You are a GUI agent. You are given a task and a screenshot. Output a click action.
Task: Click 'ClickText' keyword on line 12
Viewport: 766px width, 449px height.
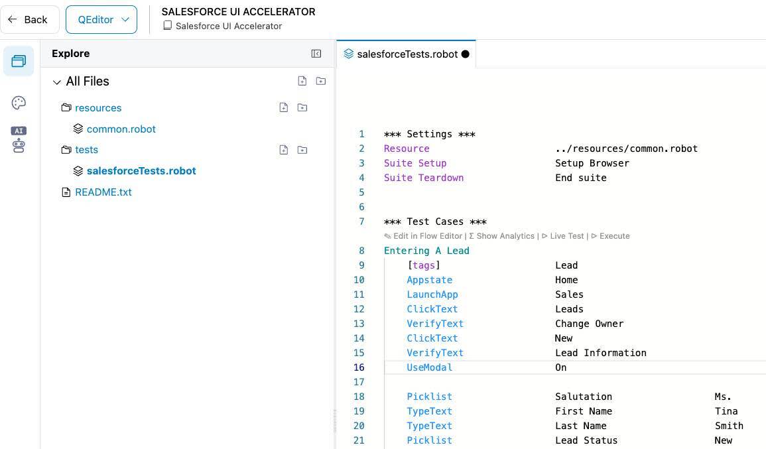pyautogui.click(x=432, y=309)
